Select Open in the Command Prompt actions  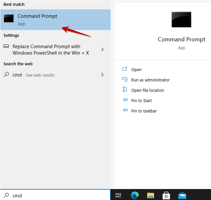[x=136, y=69]
